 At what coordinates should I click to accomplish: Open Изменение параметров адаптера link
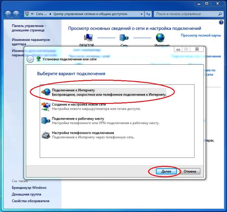tap(31, 42)
